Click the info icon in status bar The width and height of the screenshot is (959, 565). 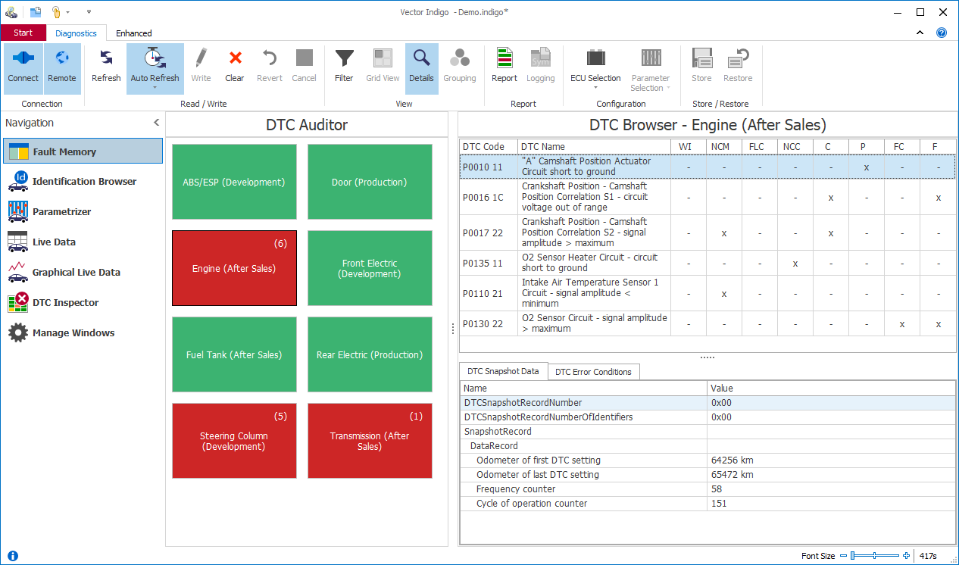[x=13, y=556]
